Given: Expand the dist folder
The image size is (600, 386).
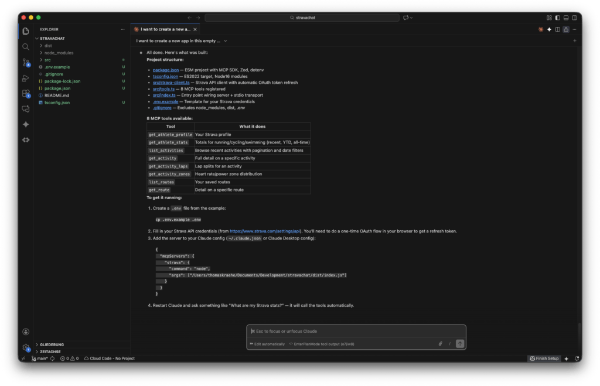Looking at the screenshot, I should point(48,46).
